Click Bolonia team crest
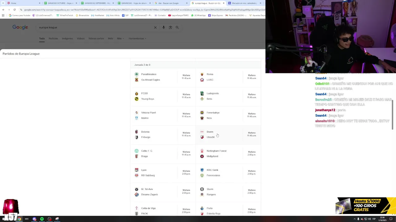 136,132
